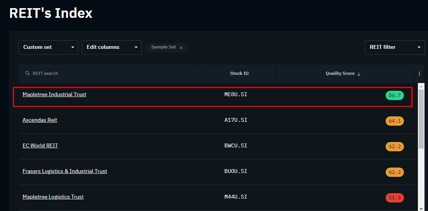The width and height of the screenshot is (428, 211).
Task: Open Ascendas Reit link
Action: [x=40, y=120]
